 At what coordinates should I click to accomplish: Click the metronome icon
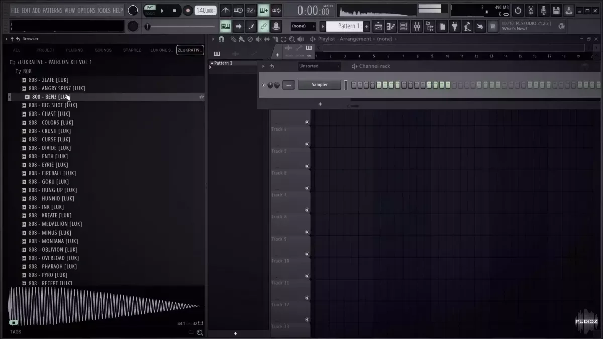226,10
